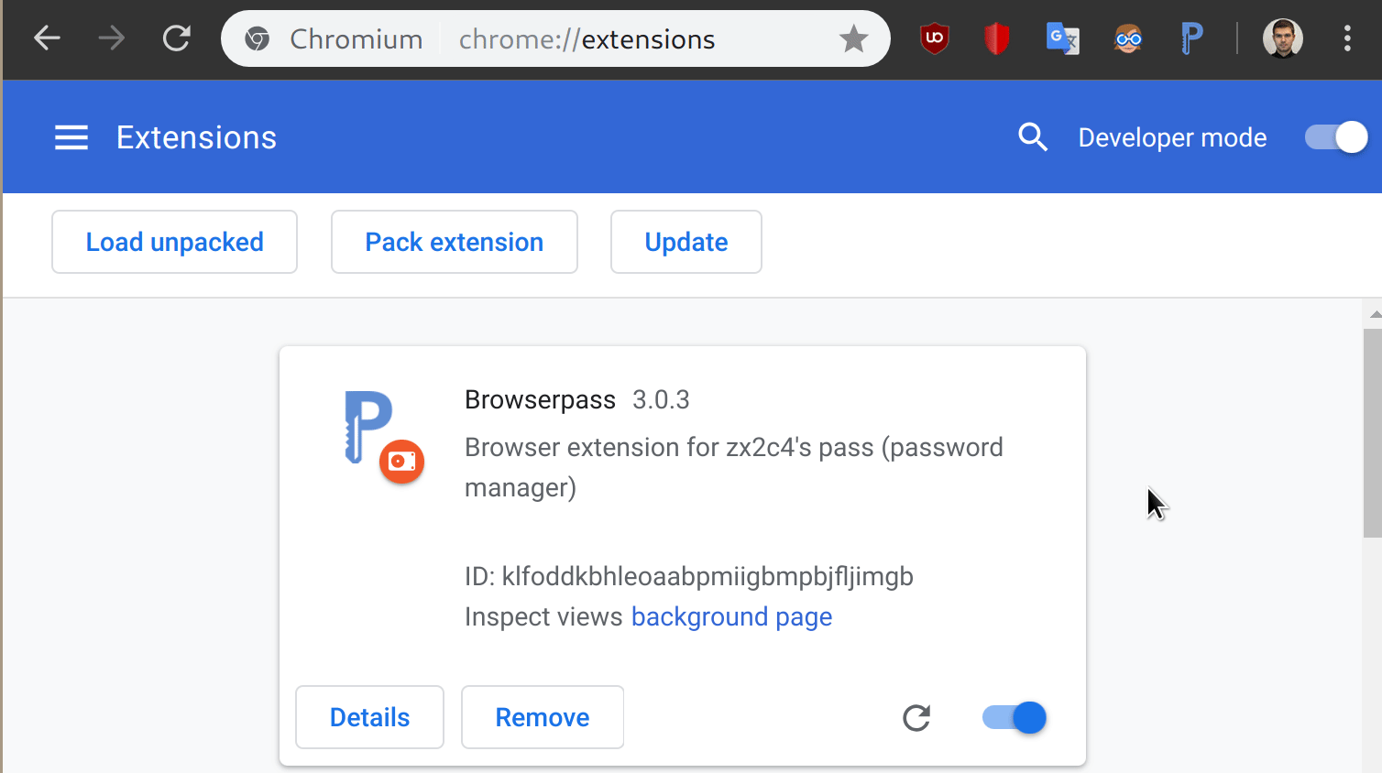Viewport: 1382px width, 773px height.
Task: Click Load unpacked button
Action: point(174,242)
